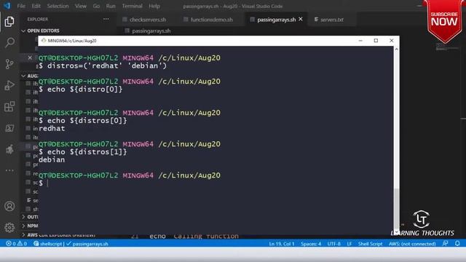Open the notifications bell in status bar

[457, 243]
